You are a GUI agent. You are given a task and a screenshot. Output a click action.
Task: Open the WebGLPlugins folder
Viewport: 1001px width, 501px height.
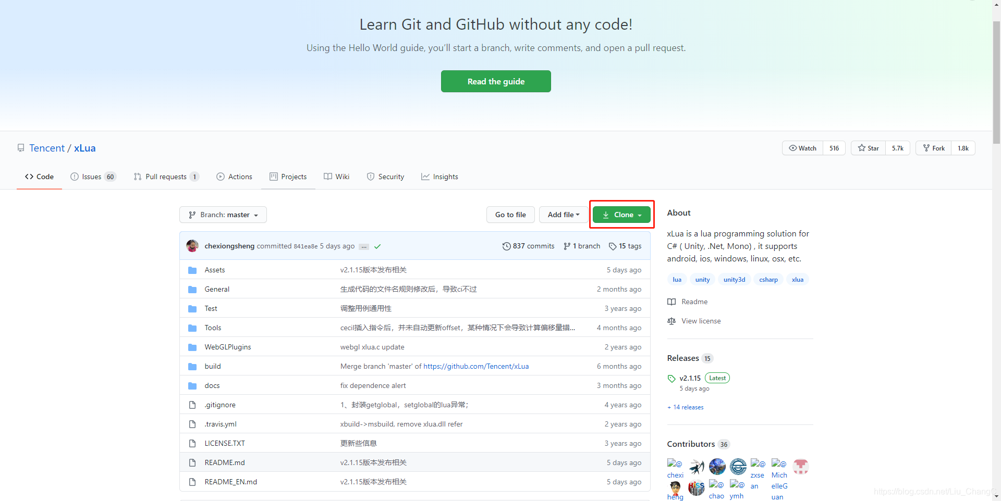coord(228,347)
